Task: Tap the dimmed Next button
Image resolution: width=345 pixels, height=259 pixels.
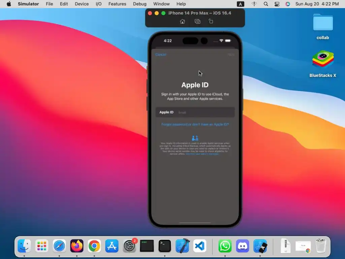Action: (x=231, y=55)
